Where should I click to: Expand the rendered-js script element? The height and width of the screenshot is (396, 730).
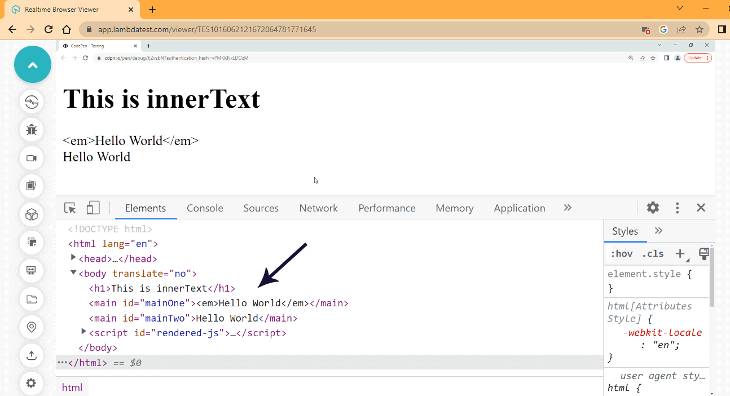pyautogui.click(x=83, y=331)
